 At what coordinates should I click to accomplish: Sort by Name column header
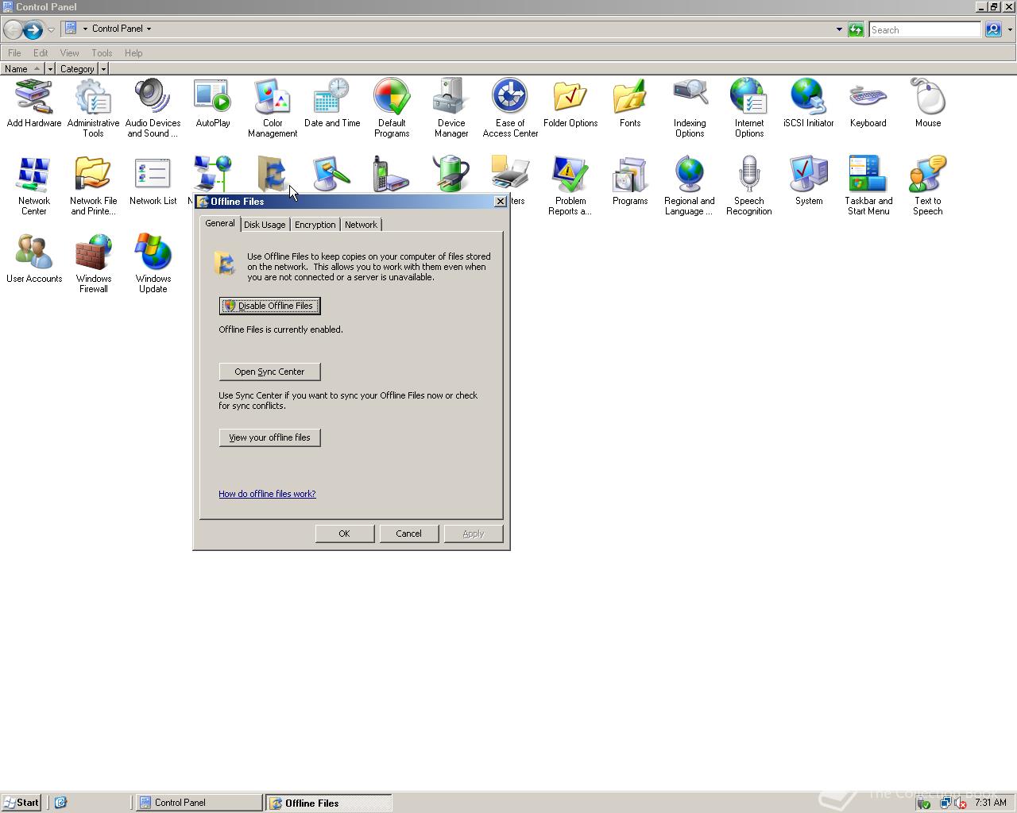(x=22, y=69)
